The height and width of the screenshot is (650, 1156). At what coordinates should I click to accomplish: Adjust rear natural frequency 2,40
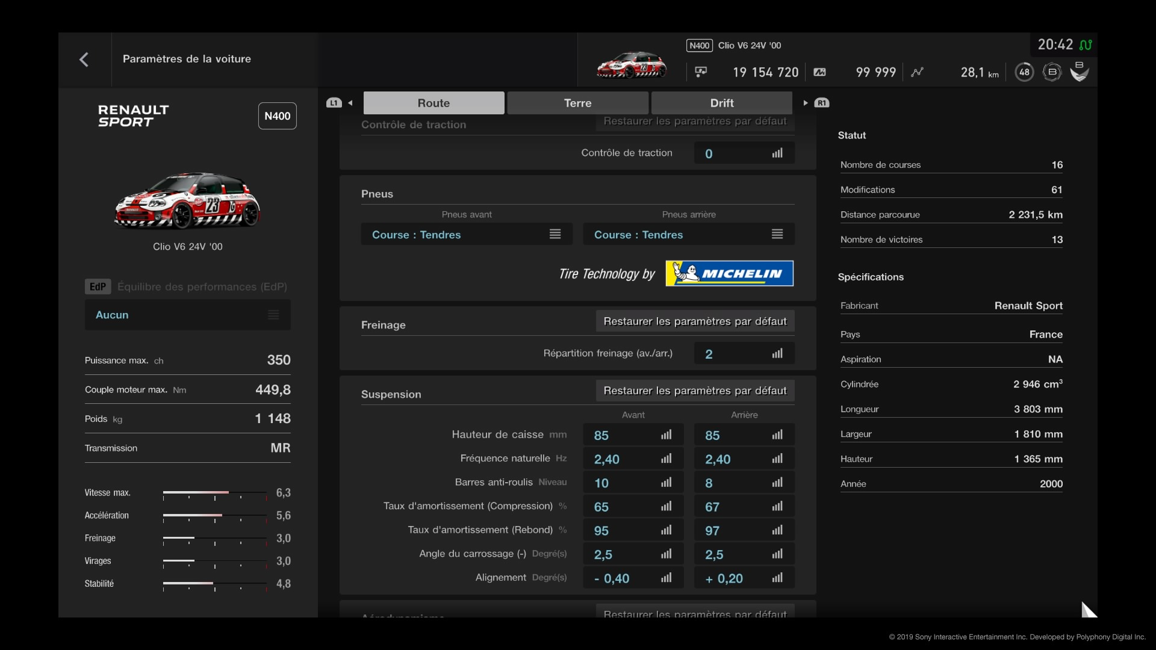[x=744, y=459]
